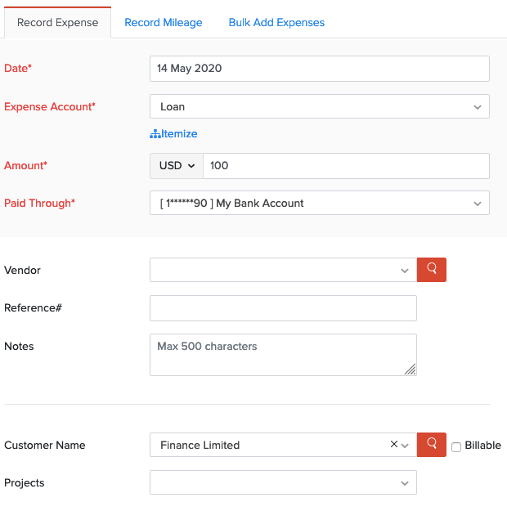
Task: Open the Projects dropdown
Action: (405, 483)
